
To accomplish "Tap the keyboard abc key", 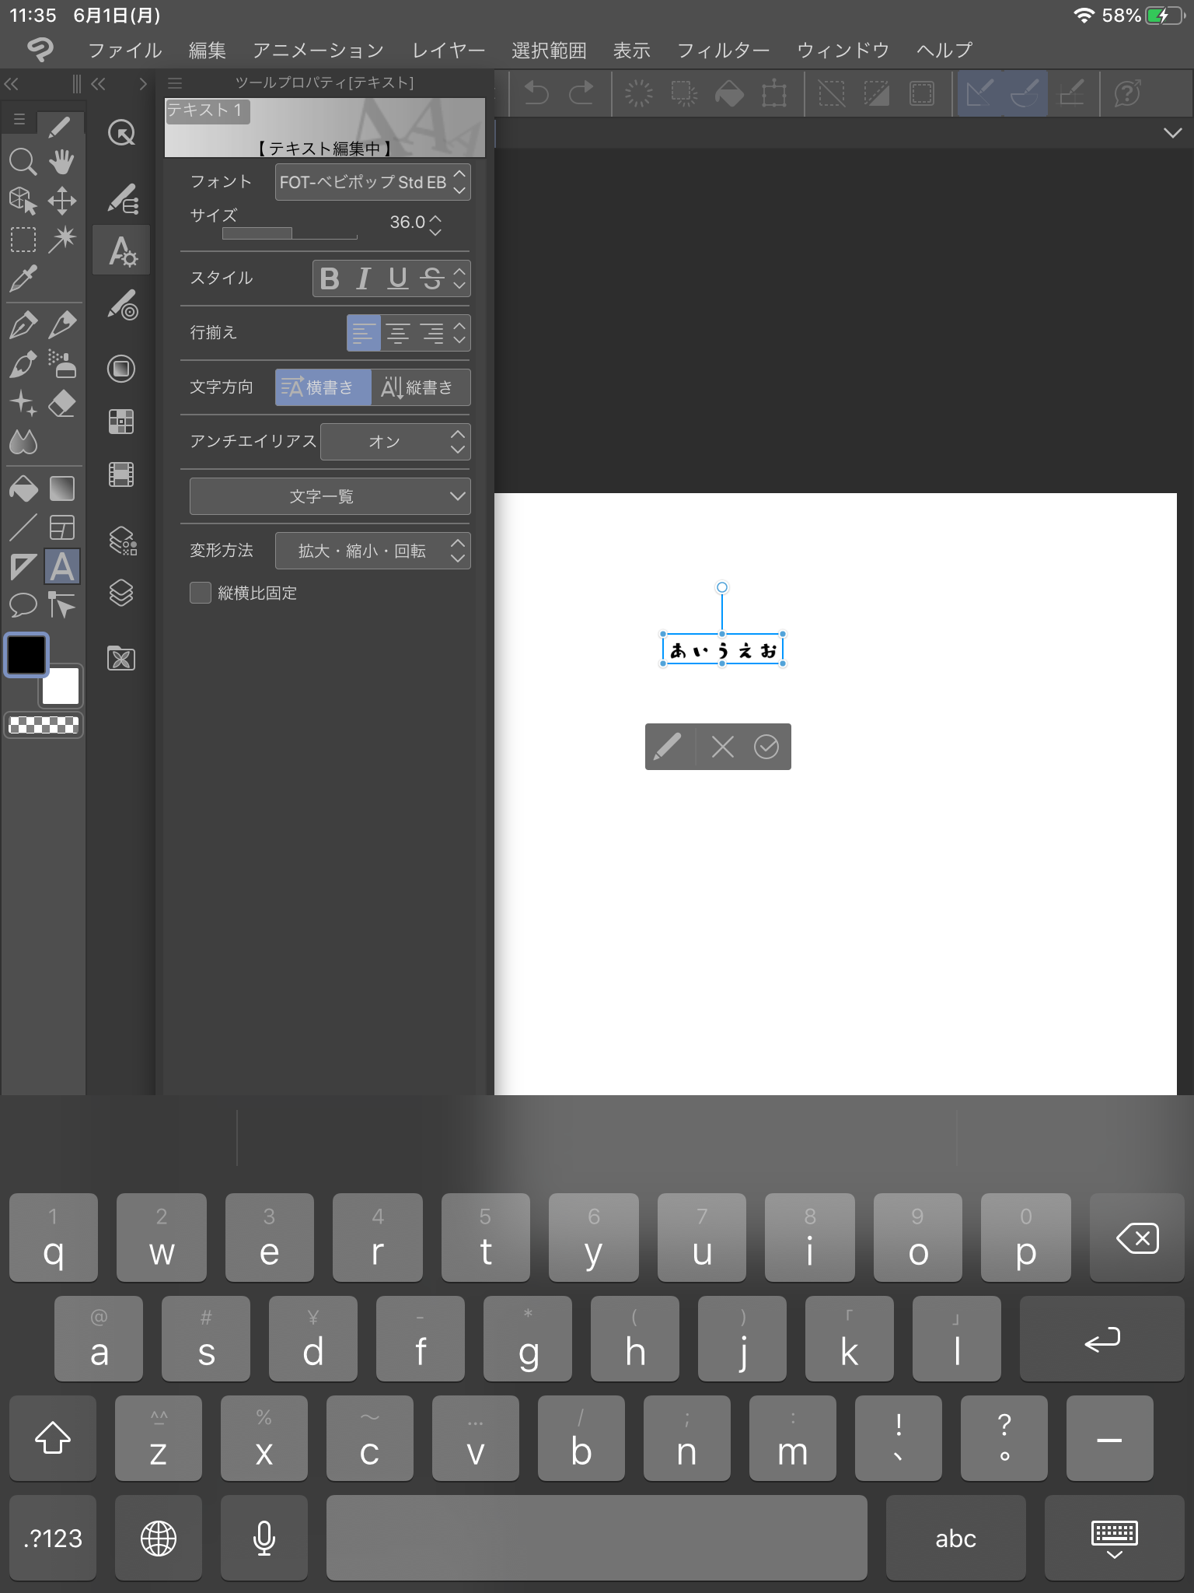I will 955,1538.
